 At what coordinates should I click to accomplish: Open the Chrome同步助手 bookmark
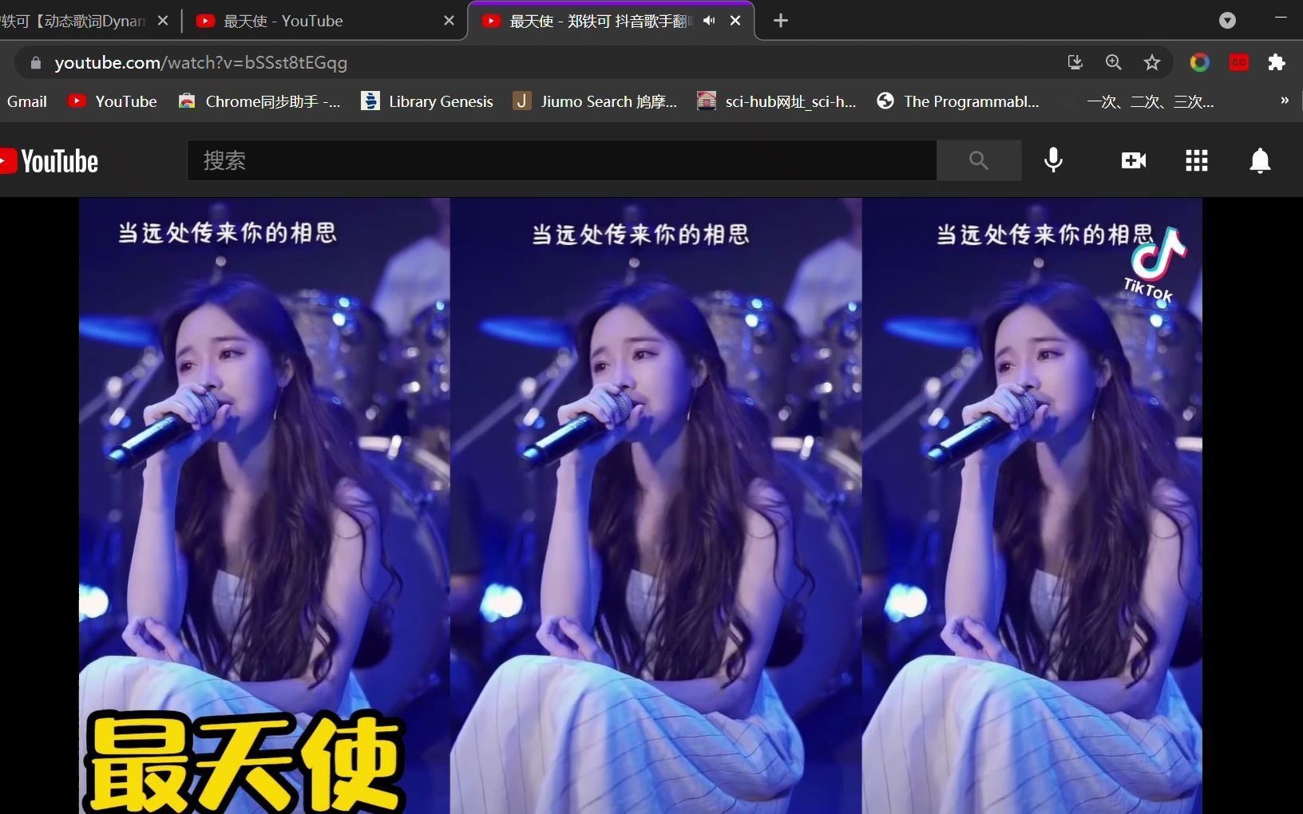(x=260, y=101)
